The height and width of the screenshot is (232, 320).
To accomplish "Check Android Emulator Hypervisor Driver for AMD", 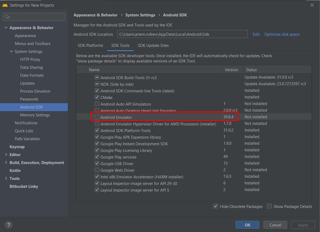I will [97, 124].
